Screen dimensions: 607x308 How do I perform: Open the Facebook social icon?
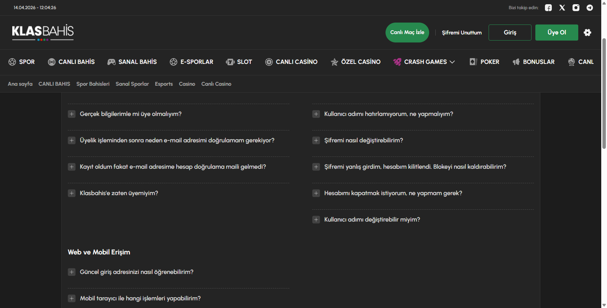(548, 8)
